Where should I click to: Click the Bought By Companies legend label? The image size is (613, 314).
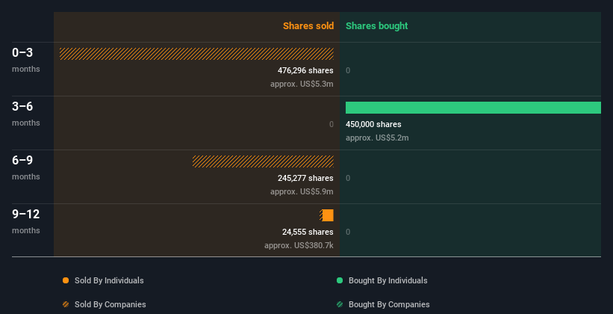[x=389, y=304]
